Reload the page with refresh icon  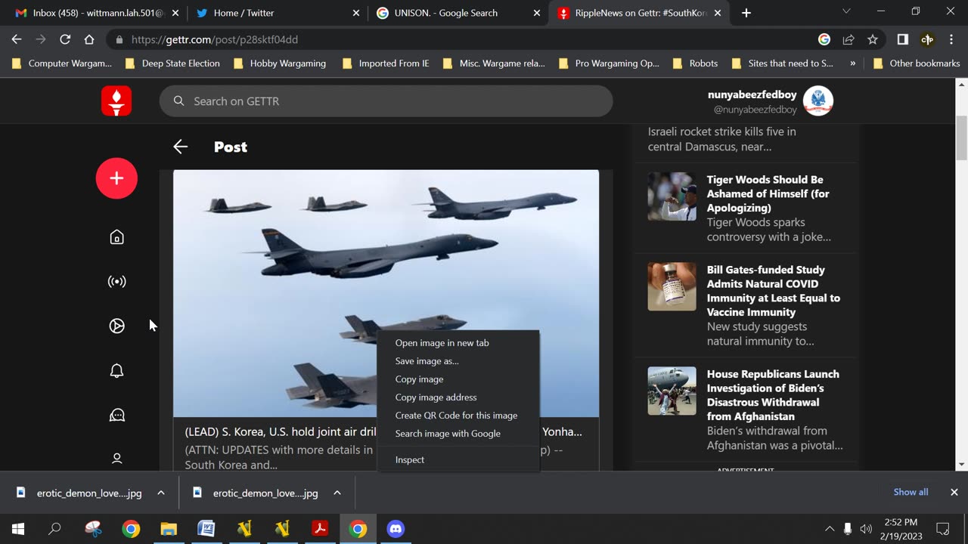(65, 39)
